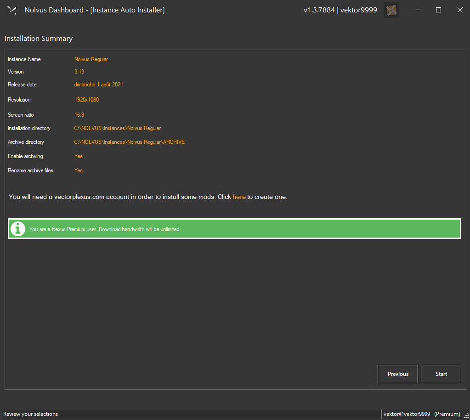Follow the 'here' link to create account
Screen dimensions: 470x420
239,197
